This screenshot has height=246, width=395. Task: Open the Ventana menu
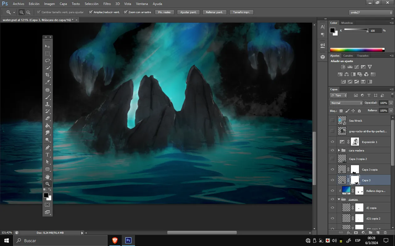(x=142, y=4)
